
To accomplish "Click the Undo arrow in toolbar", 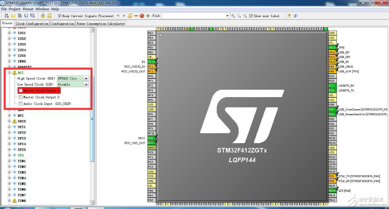I will (118, 16).
